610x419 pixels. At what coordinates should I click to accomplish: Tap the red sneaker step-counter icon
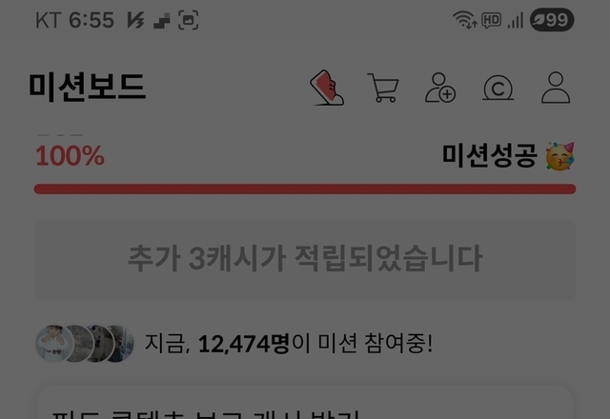click(327, 88)
